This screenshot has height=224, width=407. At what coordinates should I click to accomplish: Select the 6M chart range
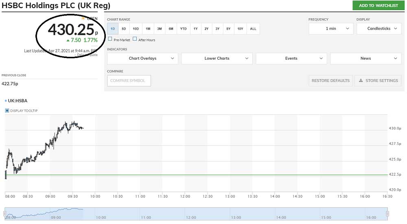[171, 29]
